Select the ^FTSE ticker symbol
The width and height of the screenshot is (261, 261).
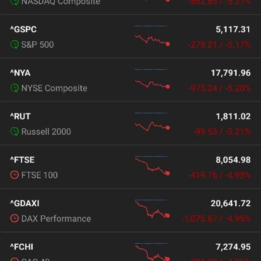point(22,160)
